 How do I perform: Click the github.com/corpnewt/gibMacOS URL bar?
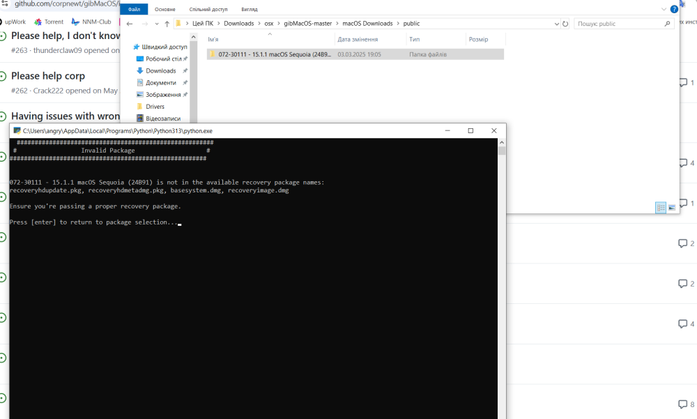pos(67,3)
